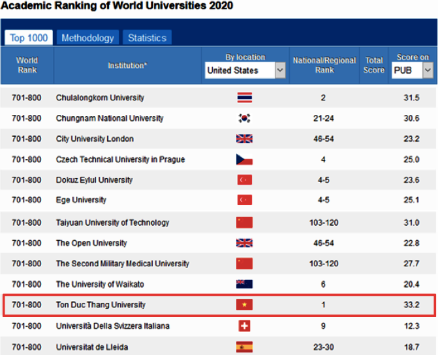The width and height of the screenshot is (438, 355).
Task: Open the Ton Duc Thang University link
Action: 101,305
